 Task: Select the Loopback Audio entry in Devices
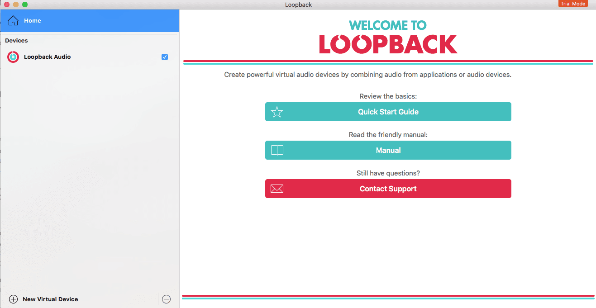pos(47,57)
